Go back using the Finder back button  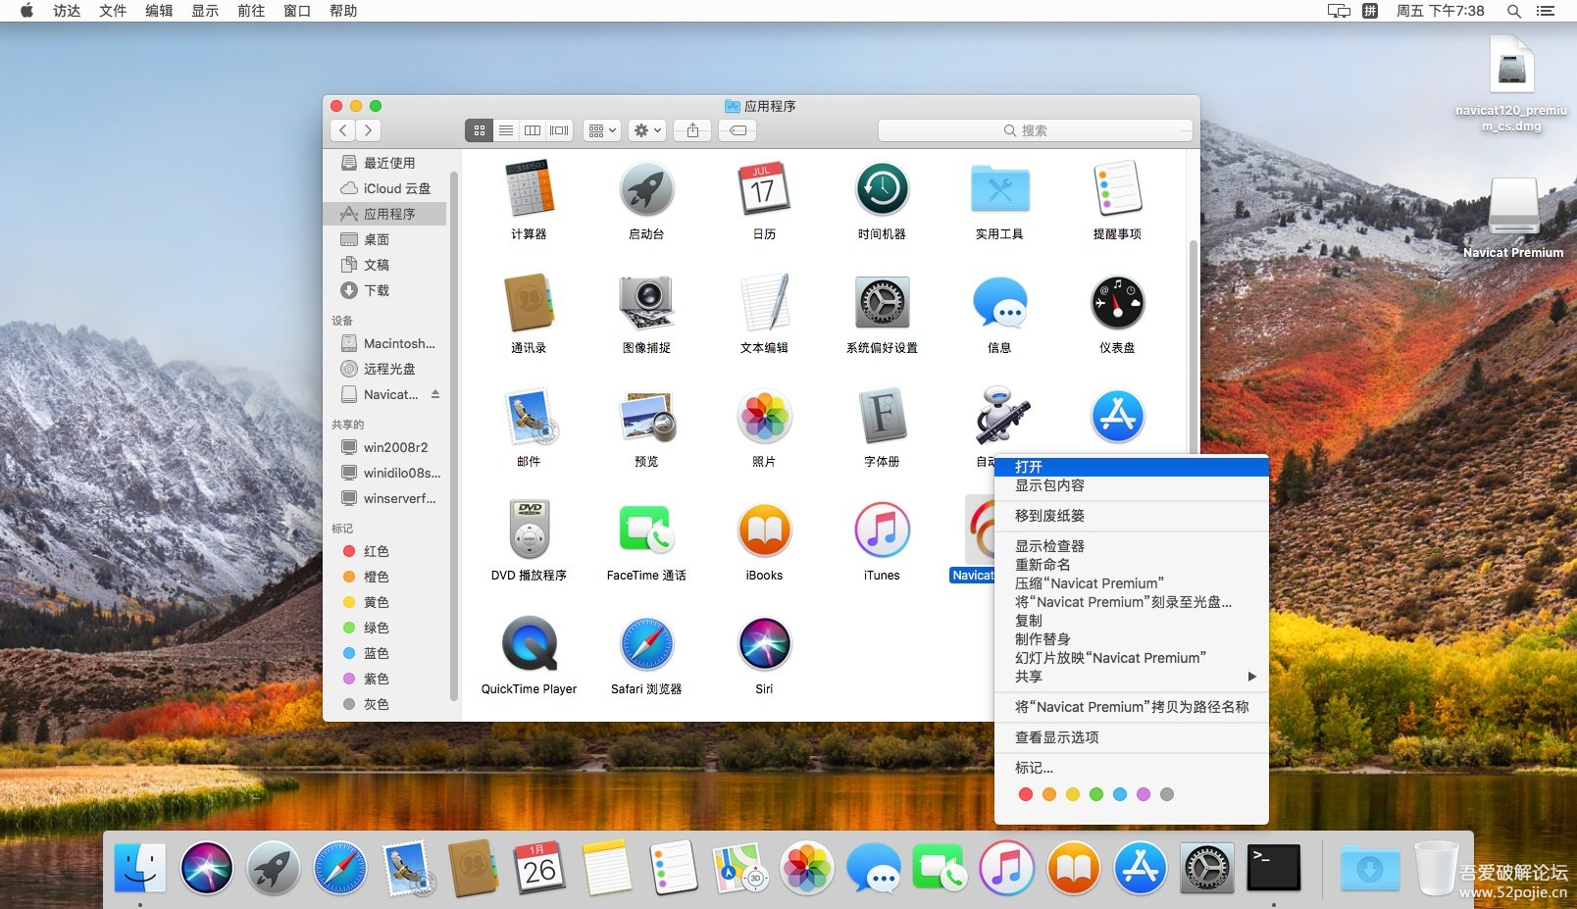coord(342,130)
